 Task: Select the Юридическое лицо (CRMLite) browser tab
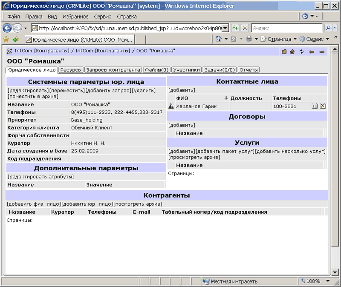click(79, 40)
